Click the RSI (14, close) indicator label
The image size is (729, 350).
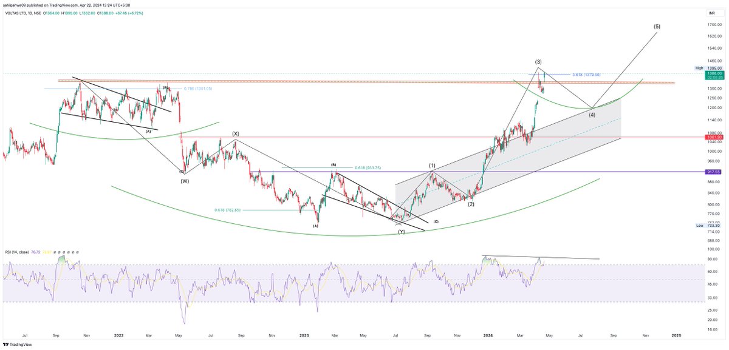coord(19,251)
